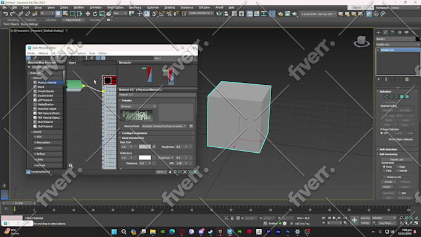This screenshot has width=421, height=237.
Task: Open Select by Name icon
Action: (65, 14)
